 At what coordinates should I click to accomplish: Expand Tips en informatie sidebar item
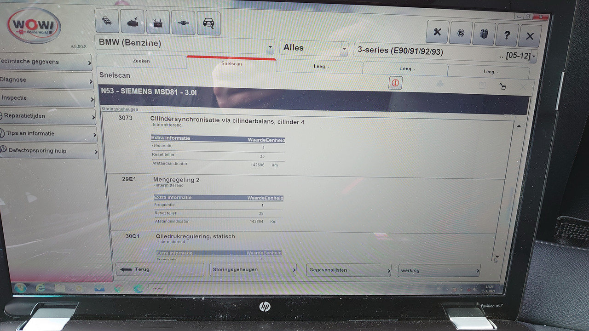(x=49, y=134)
